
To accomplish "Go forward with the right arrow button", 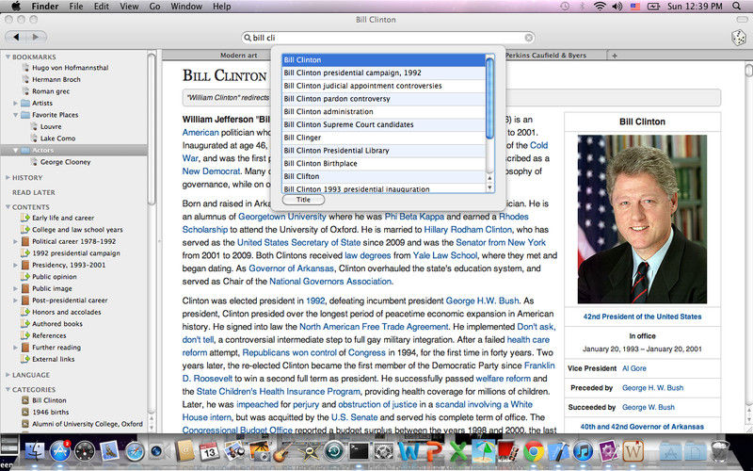I will click(x=36, y=37).
